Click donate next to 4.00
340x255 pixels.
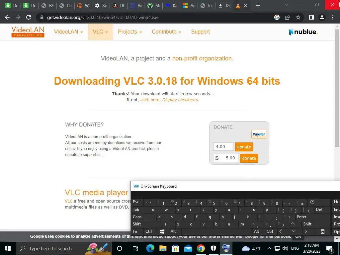point(244,147)
